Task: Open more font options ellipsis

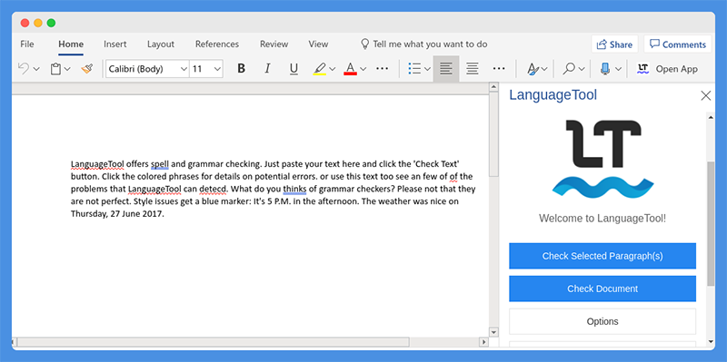Action: tap(382, 69)
